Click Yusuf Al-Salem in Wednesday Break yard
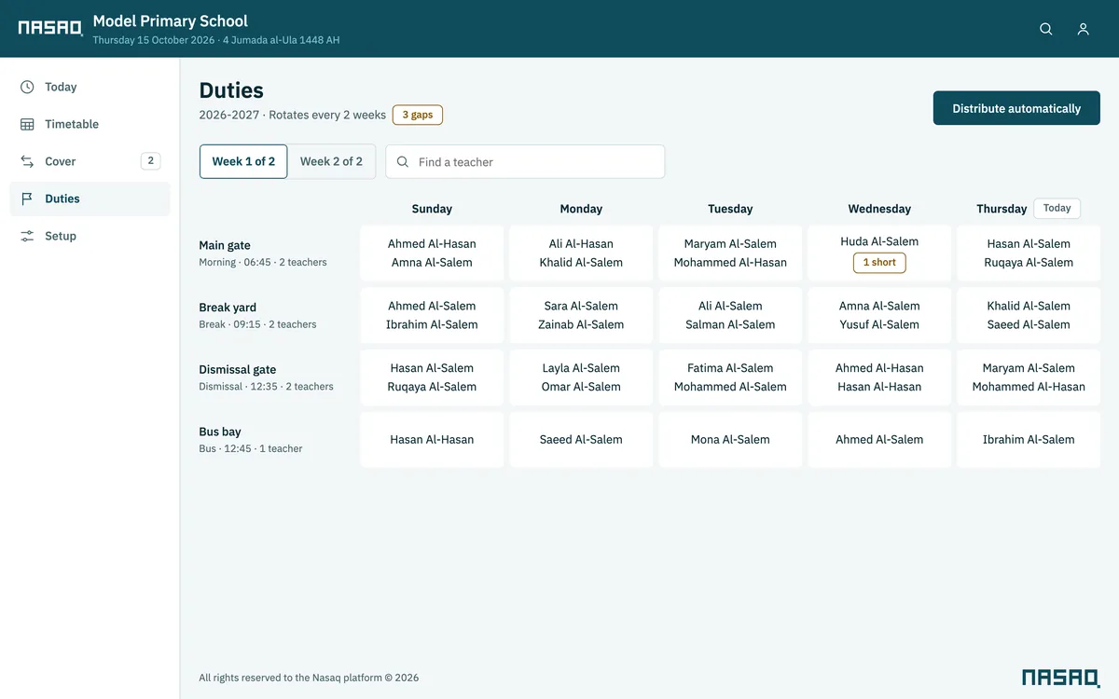The width and height of the screenshot is (1119, 699). tap(879, 324)
